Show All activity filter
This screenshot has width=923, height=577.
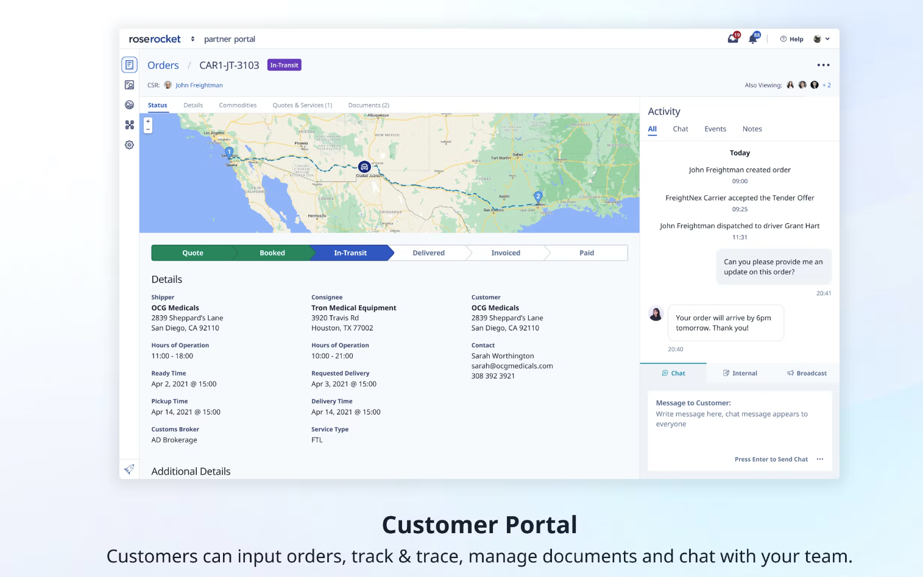[652, 129]
